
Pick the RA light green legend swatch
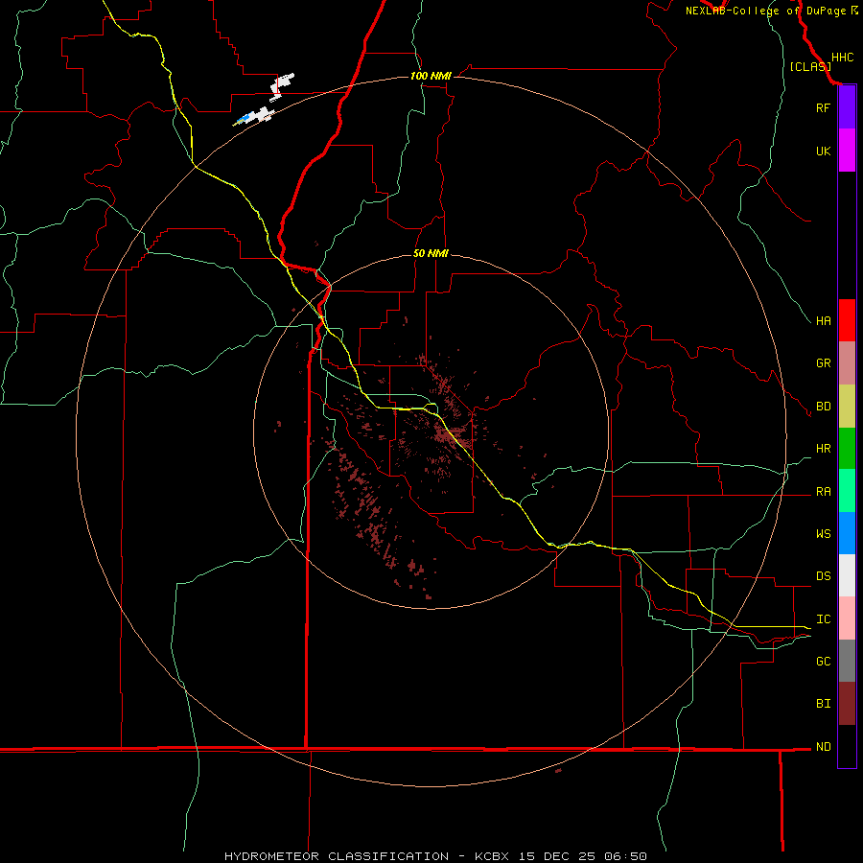[847, 491]
